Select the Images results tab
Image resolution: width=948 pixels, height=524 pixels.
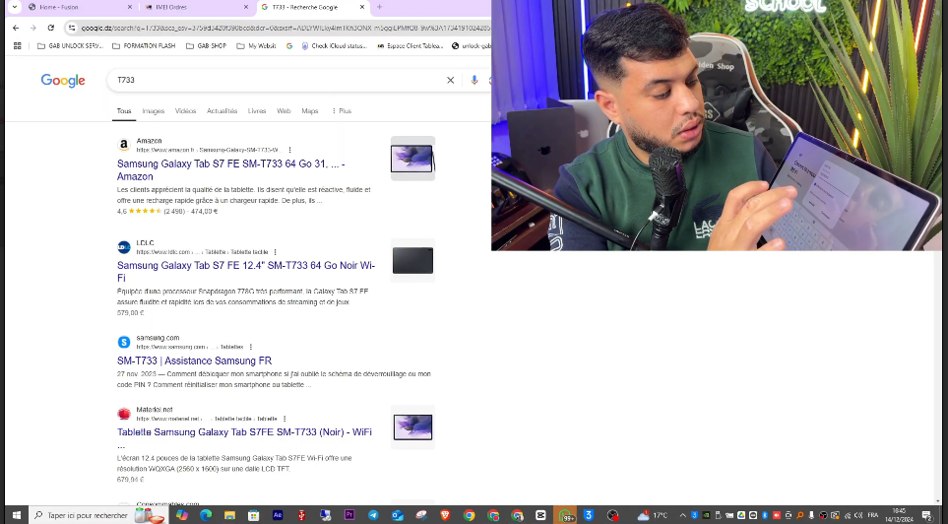pyautogui.click(x=153, y=111)
